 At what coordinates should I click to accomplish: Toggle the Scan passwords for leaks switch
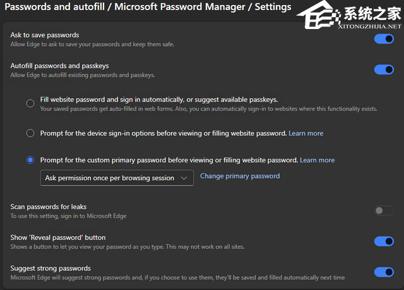(384, 210)
